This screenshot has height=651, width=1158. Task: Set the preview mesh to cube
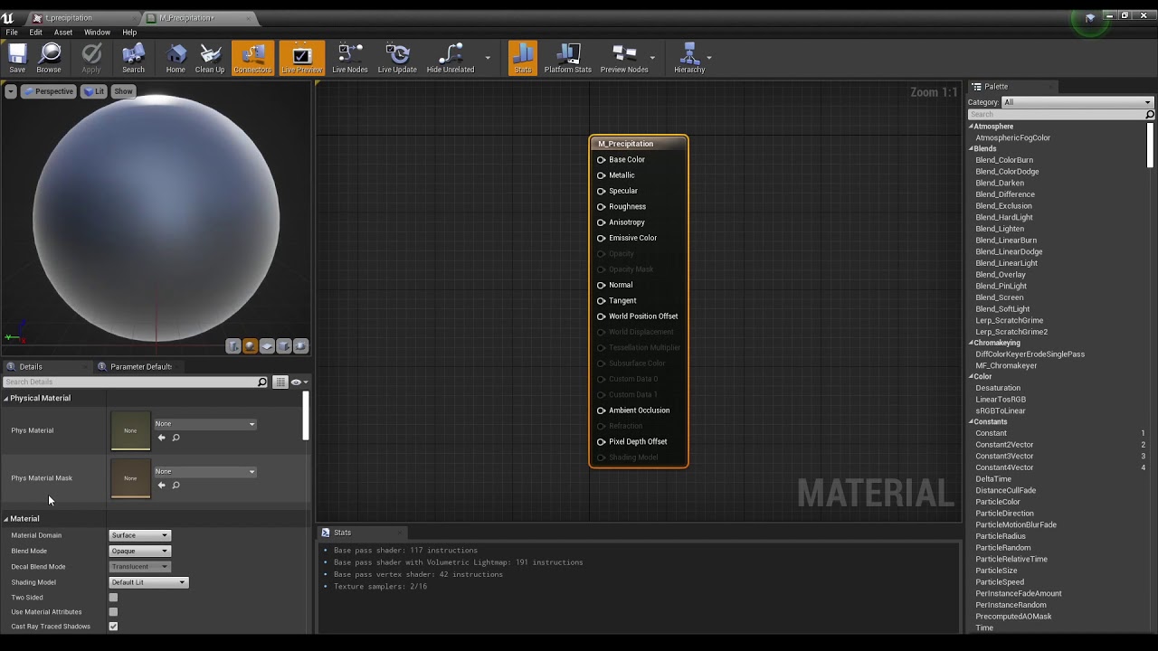pyautogui.click(x=284, y=346)
